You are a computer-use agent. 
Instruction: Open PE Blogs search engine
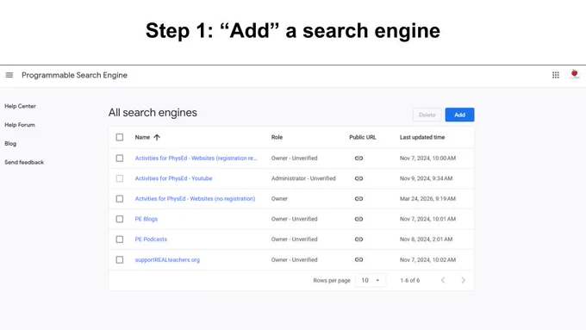(x=146, y=219)
